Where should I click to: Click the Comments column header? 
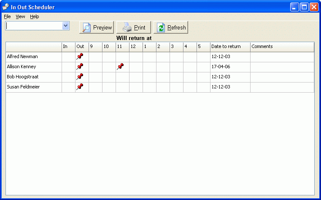(x=282, y=47)
